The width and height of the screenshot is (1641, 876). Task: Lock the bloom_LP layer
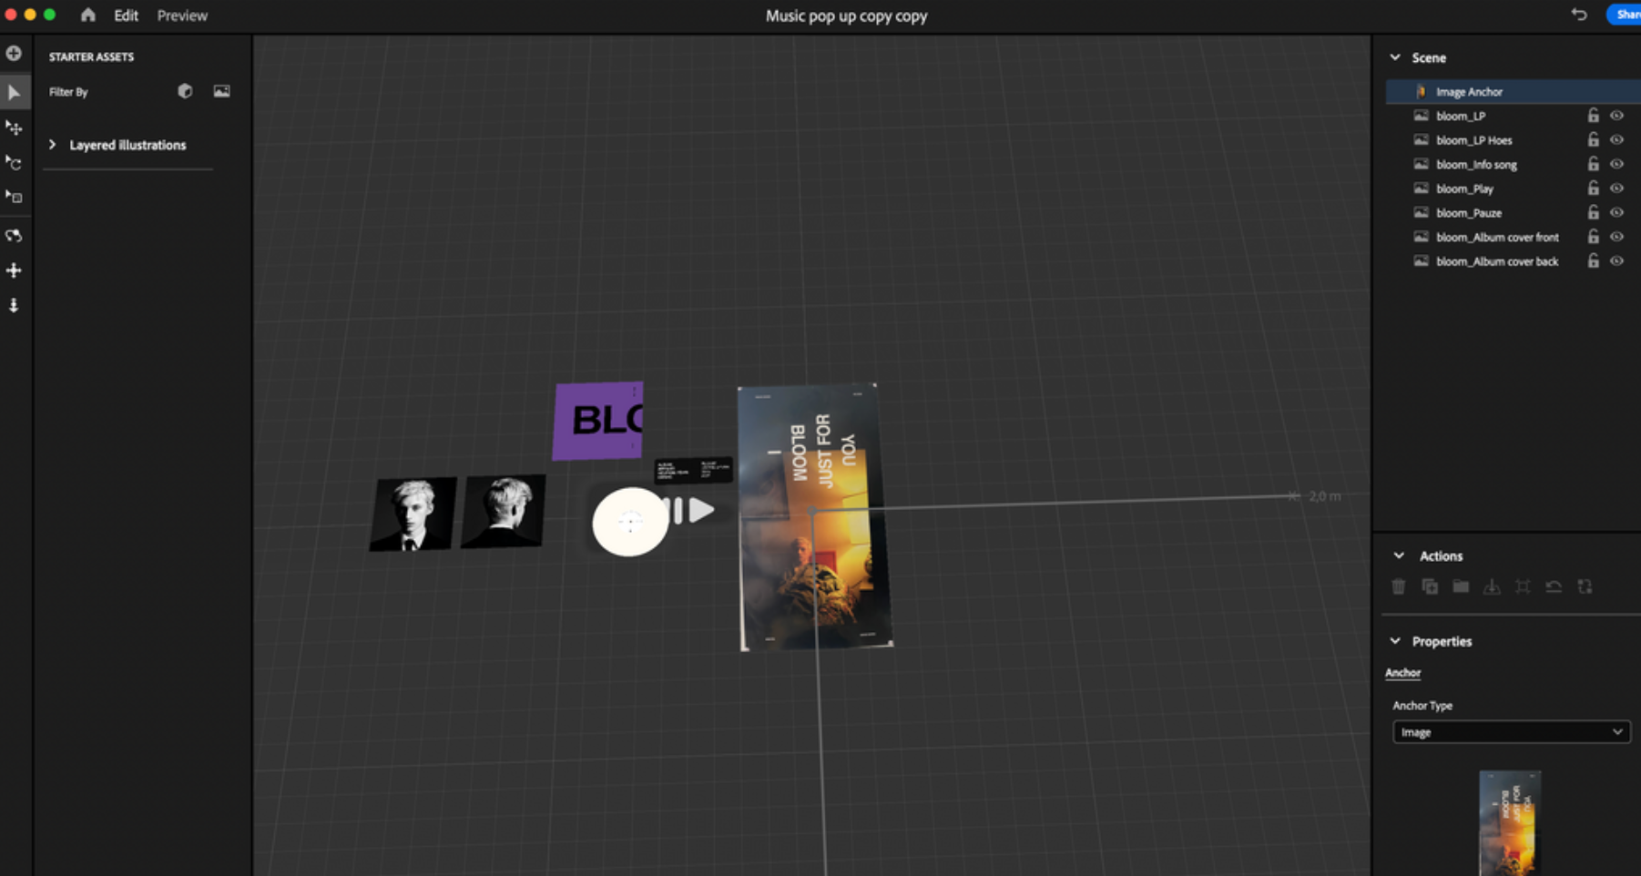pyautogui.click(x=1593, y=116)
